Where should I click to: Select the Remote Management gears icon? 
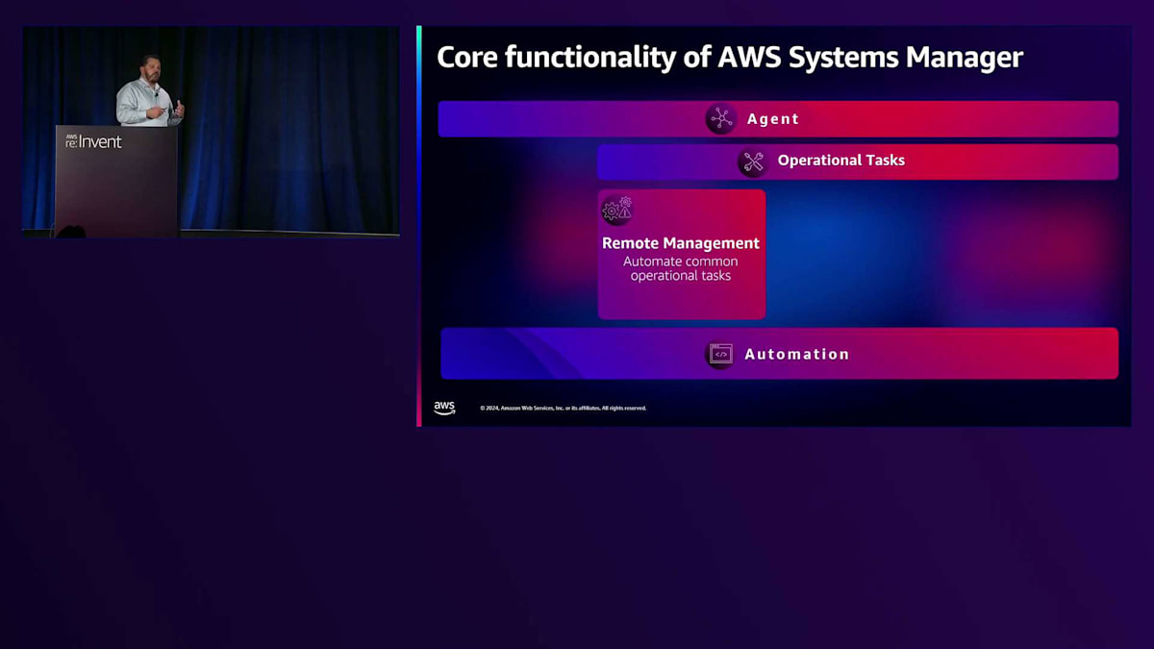pyautogui.click(x=617, y=211)
